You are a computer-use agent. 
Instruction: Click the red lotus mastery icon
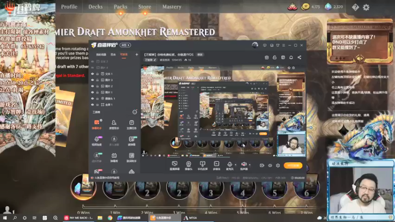point(292,7)
